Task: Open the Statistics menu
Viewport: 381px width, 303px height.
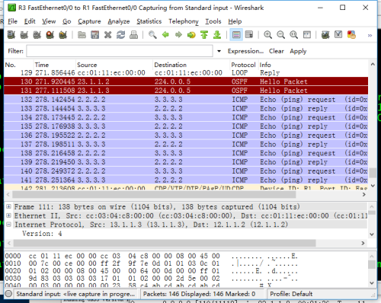Action: tap(149, 21)
